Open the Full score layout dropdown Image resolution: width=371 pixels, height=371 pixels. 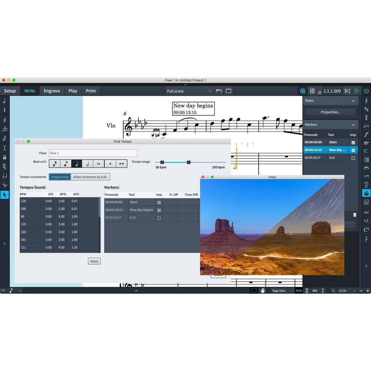coord(189,91)
